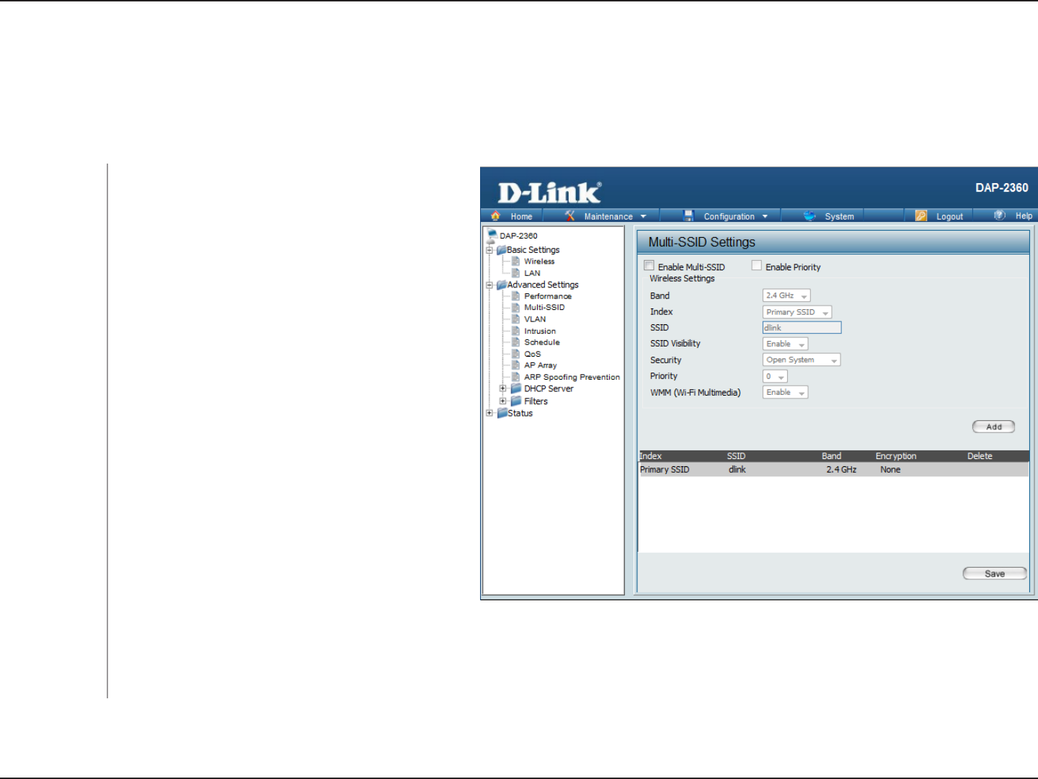1038x779 pixels.
Task: Click the D-Link logo in the header
Action: (549, 192)
